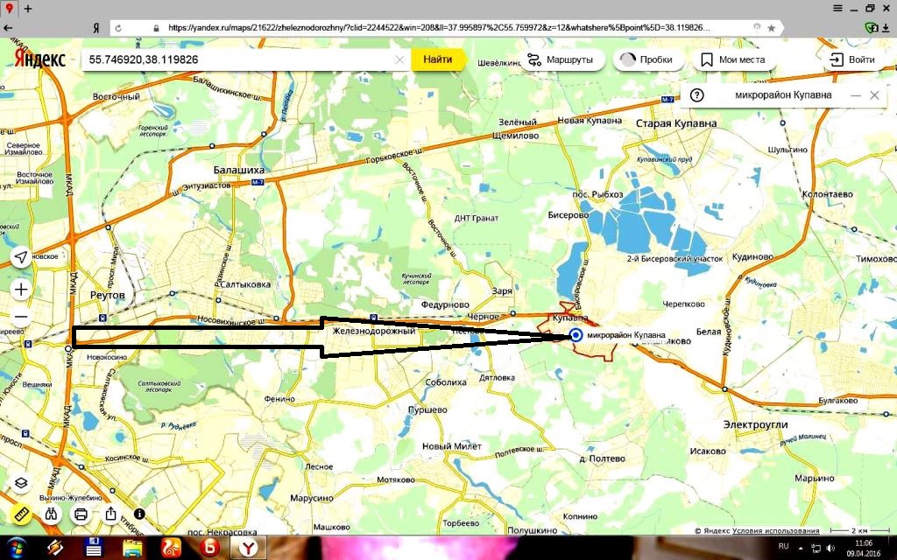Image resolution: width=897 pixels, height=560 pixels.
Task: Zoom in with the plus button
Action: [x=21, y=289]
